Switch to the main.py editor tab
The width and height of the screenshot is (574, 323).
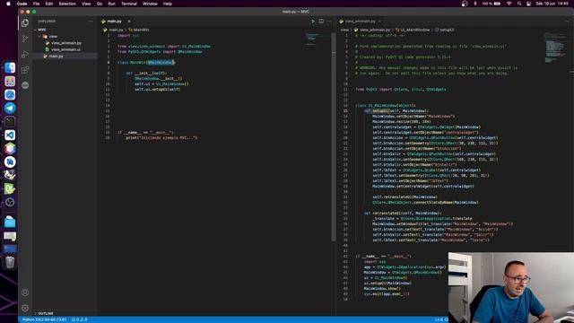[114, 22]
